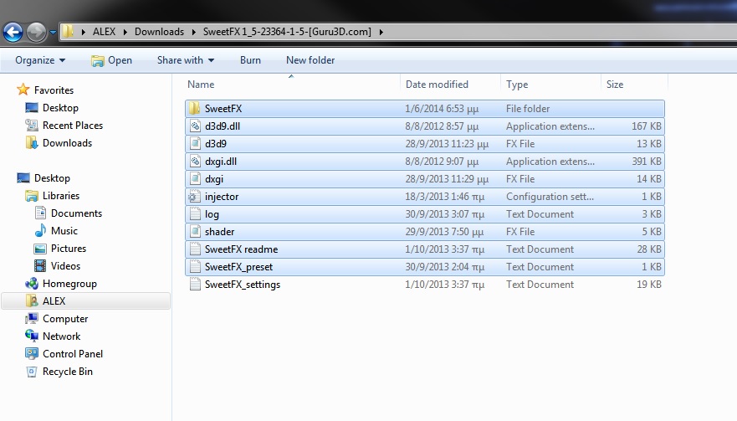
Task: Click the Downloads folder icon in Favorites
Action: click(x=32, y=142)
